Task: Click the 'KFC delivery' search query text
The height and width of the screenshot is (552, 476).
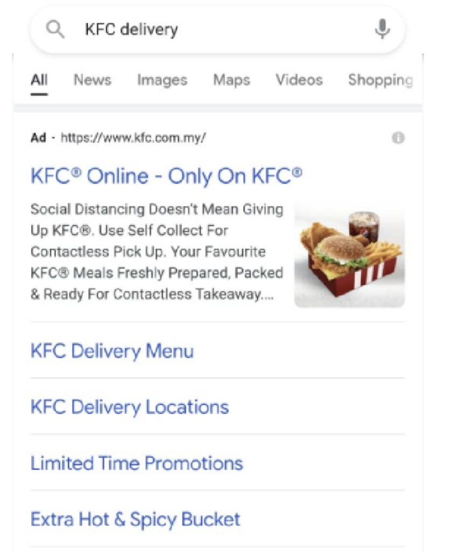Action: (131, 30)
